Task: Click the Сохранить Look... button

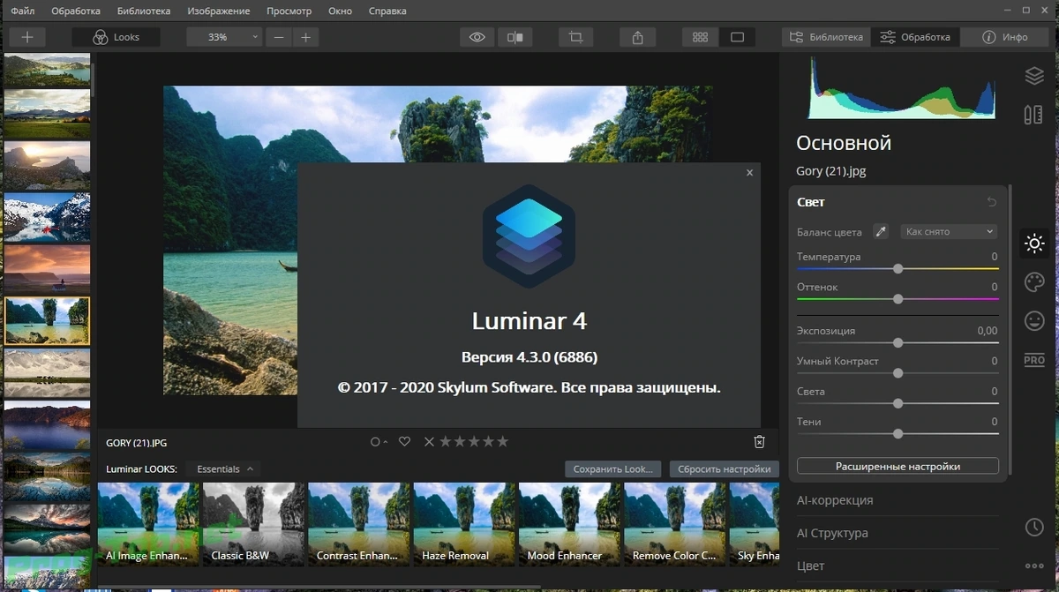Action: point(613,469)
